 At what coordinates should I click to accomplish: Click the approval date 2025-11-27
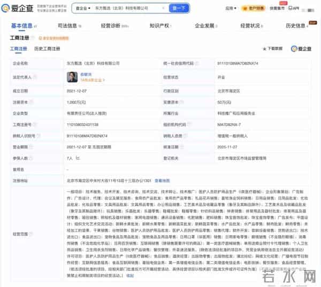(227, 147)
